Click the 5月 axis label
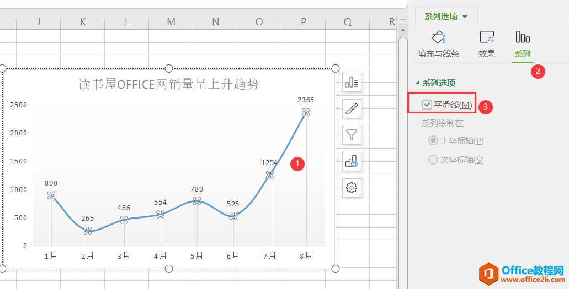This screenshot has height=289, width=569. 196,256
